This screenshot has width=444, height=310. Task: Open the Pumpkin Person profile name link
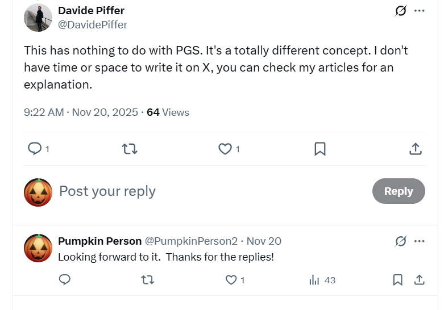[x=99, y=241]
